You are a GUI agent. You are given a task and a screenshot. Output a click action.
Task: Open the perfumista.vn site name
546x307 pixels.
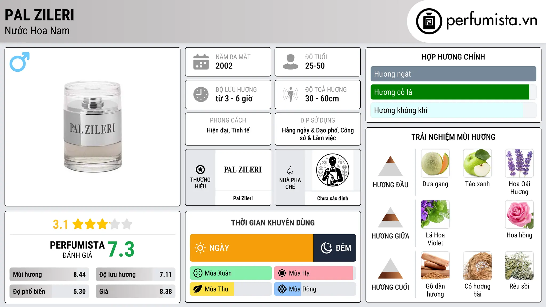tap(492, 20)
